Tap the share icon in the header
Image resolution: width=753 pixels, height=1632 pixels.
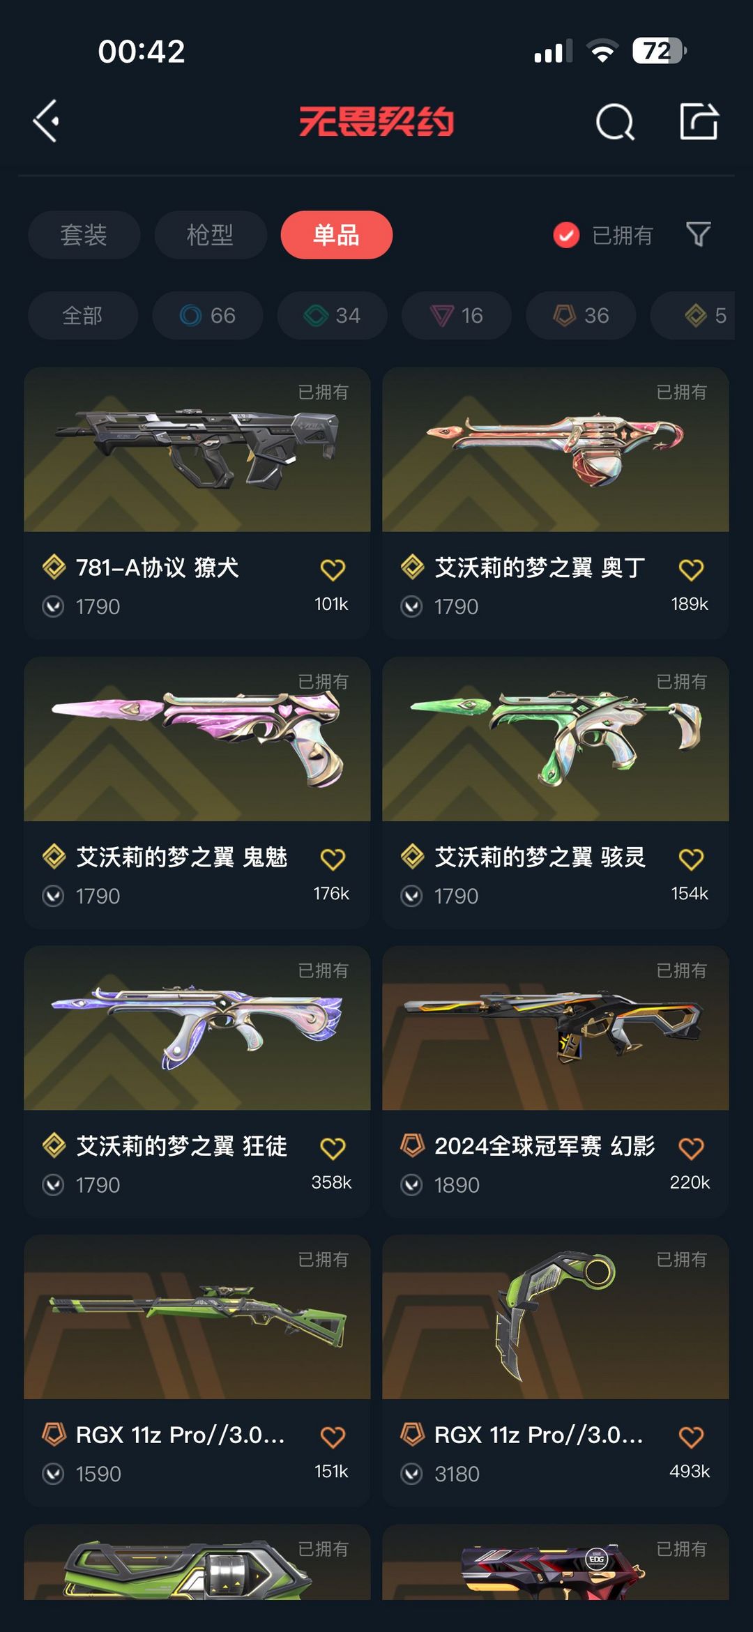(x=699, y=121)
